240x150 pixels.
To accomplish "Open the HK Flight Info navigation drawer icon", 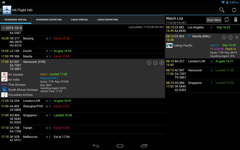I will click(x=6, y=10).
